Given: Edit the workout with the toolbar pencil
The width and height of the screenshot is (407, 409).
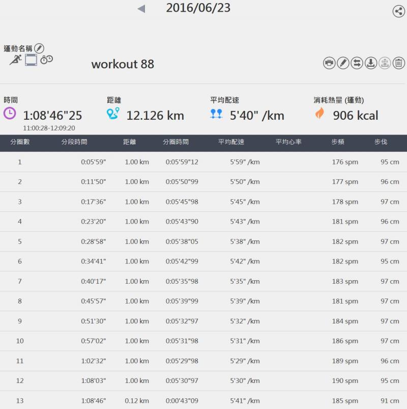Looking at the screenshot, I should tap(343, 63).
